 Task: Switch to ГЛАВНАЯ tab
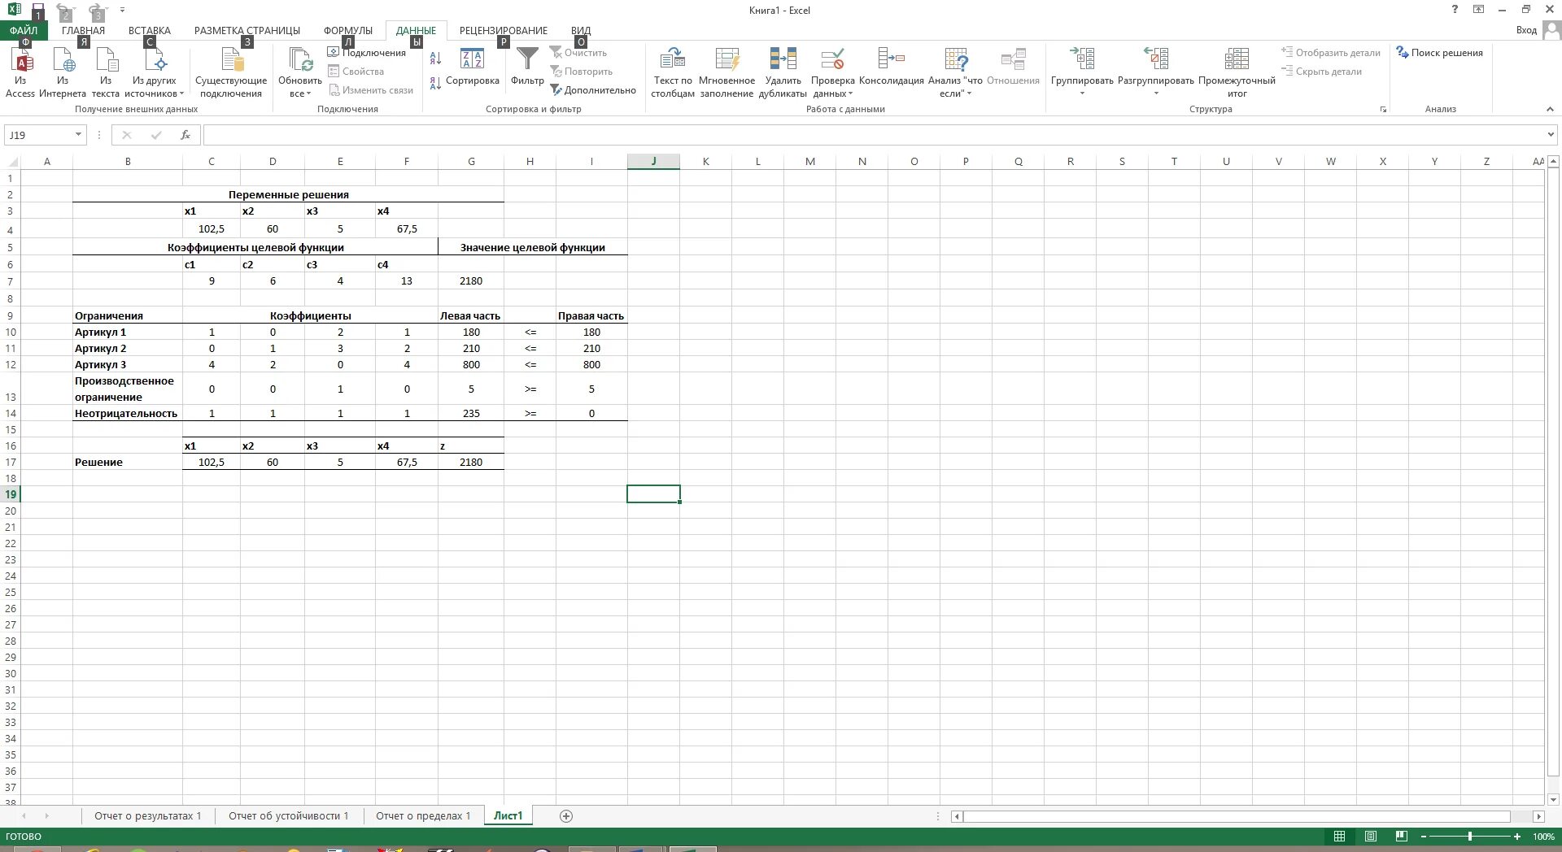(x=83, y=31)
